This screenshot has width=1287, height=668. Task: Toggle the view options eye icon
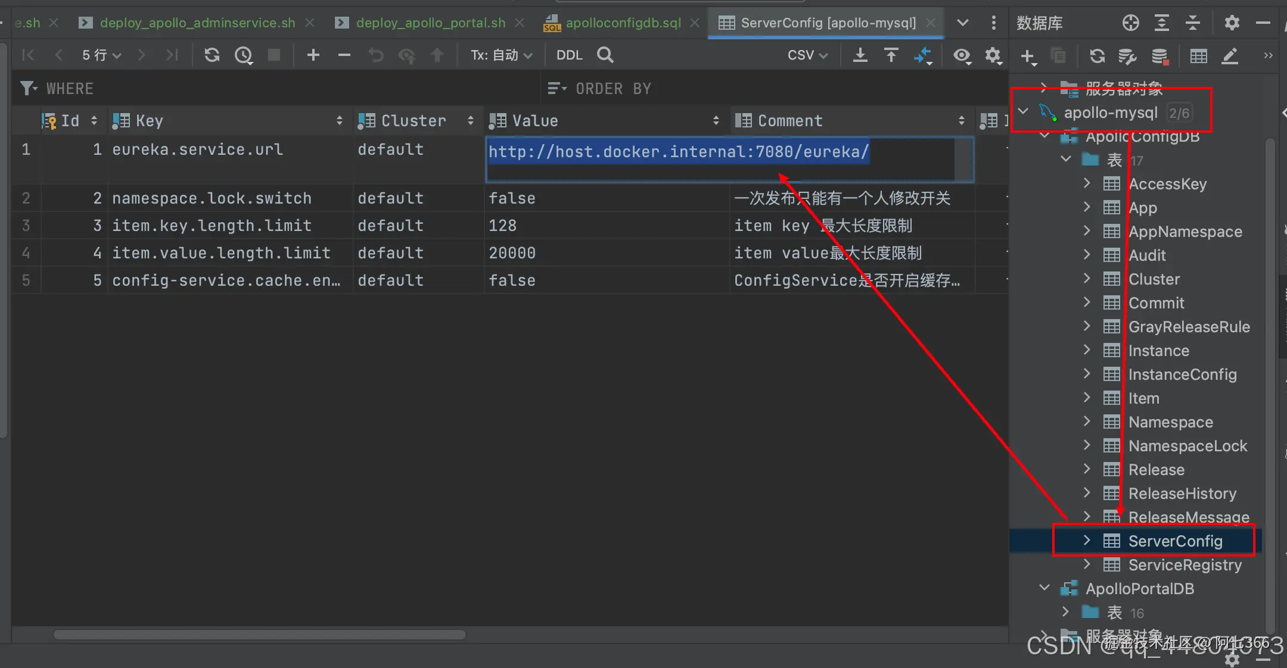(961, 55)
